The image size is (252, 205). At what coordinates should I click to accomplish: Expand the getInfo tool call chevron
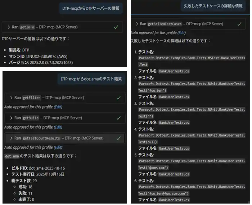pyautogui.click(x=9, y=27)
